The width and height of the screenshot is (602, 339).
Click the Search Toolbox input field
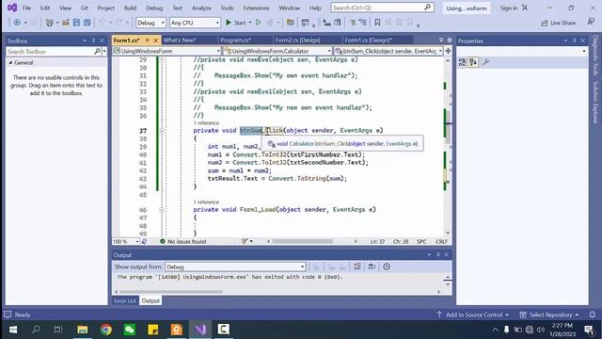tap(50, 51)
